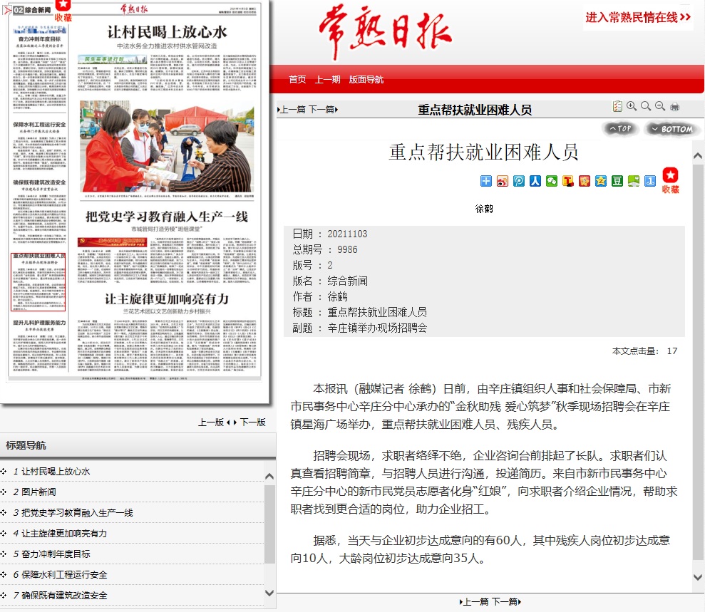Click 提升儿科护理服务能力 article on the page image
The height and width of the screenshot is (612, 705).
[40, 345]
